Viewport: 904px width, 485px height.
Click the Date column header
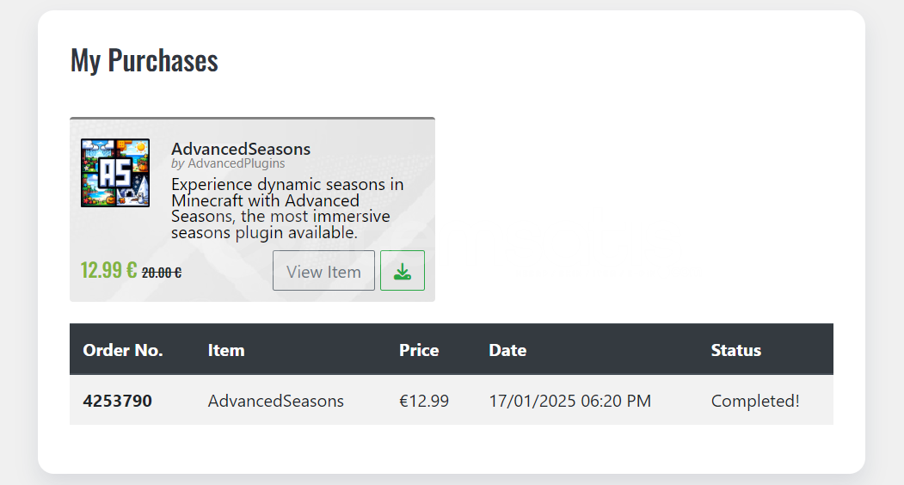(x=507, y=350)
